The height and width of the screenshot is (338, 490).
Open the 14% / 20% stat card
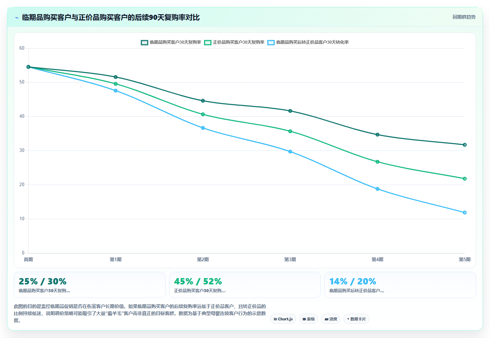point(400,285)
